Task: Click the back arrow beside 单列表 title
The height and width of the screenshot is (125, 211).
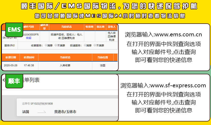Action: tap(4, 80)
